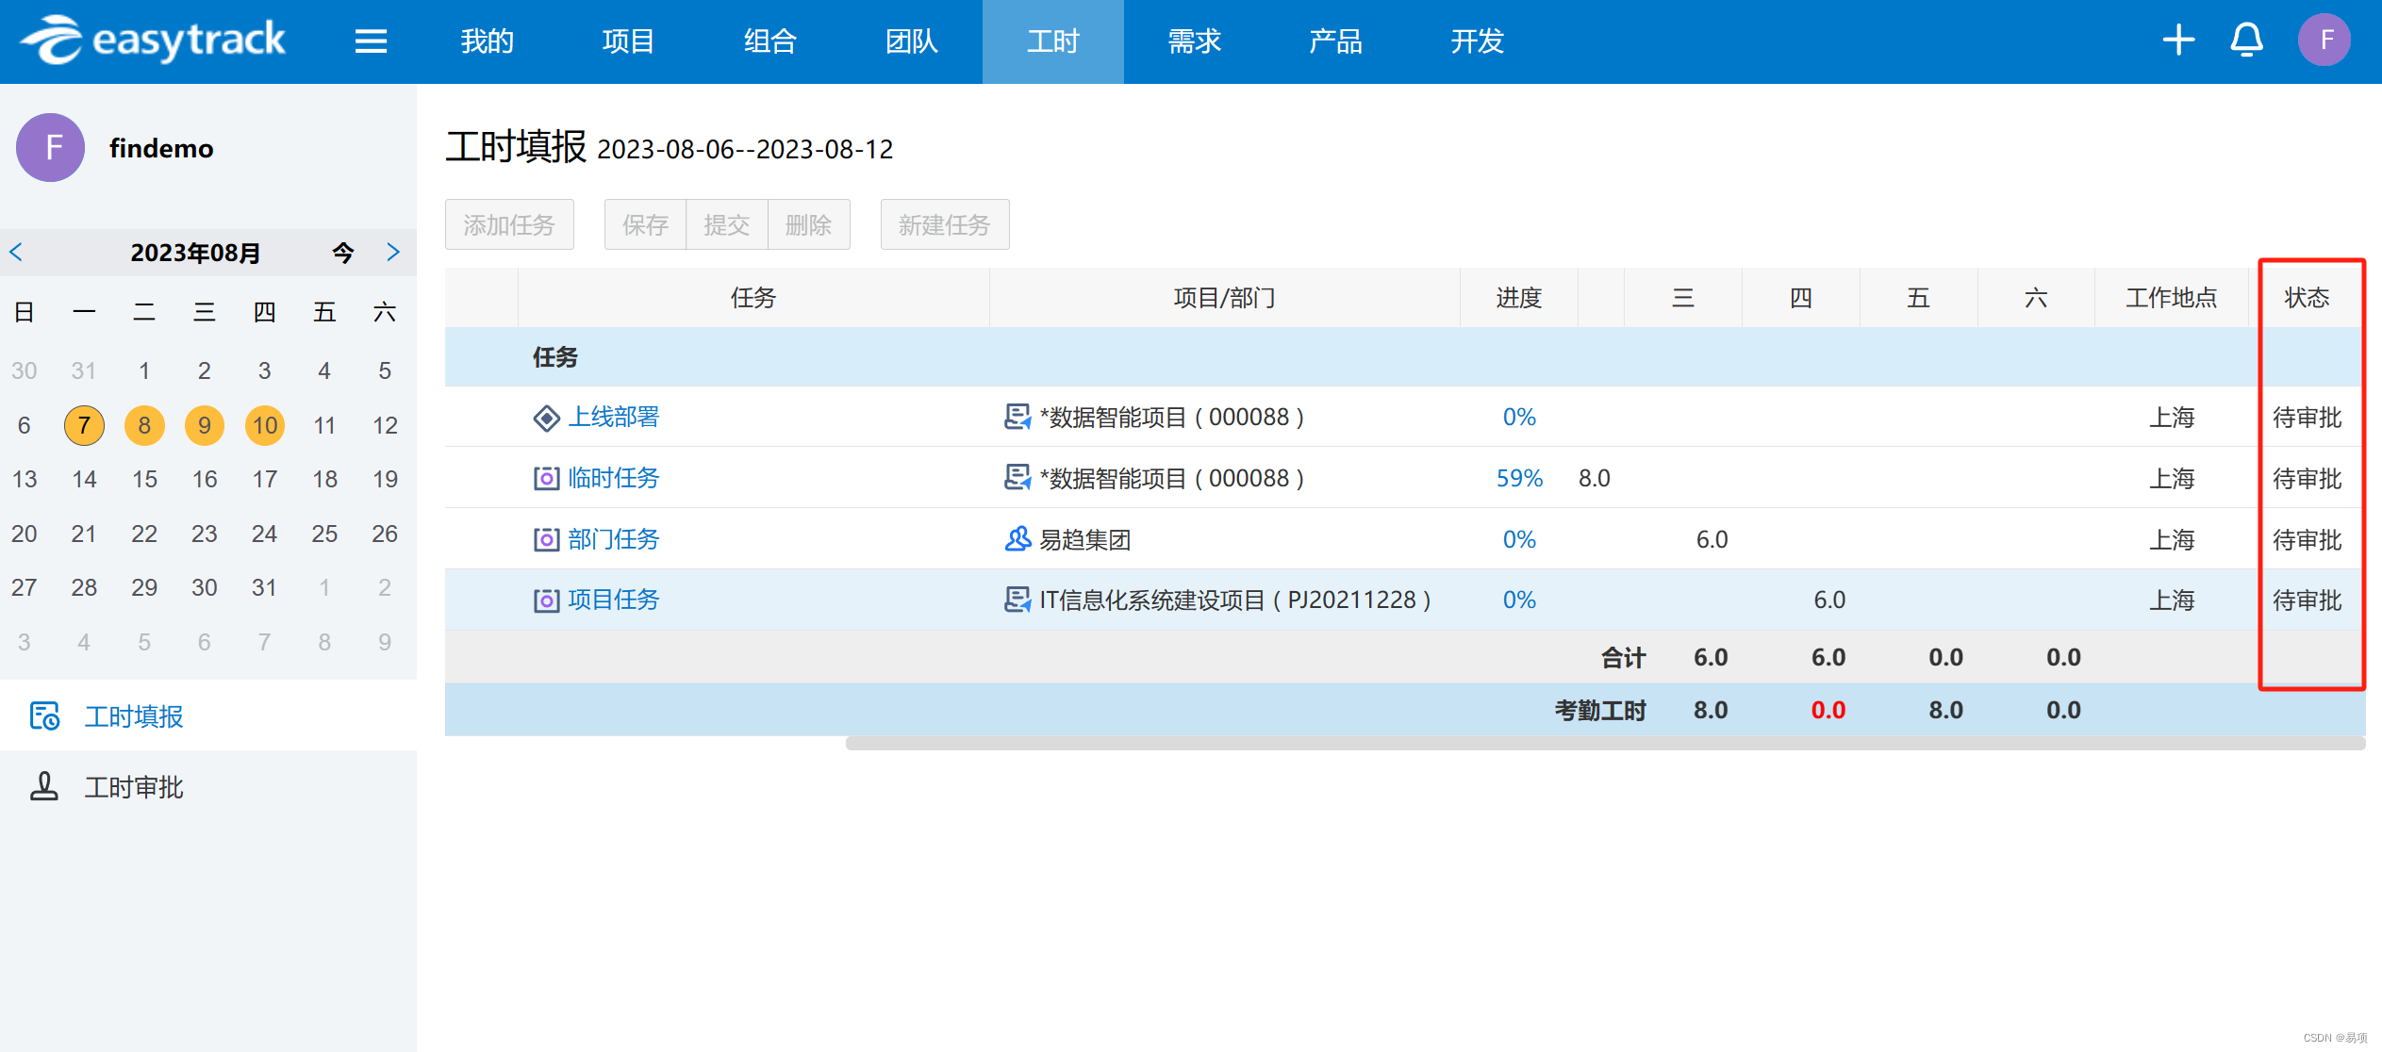Select August 10 in the calendar
Image resolution: width=2382 pixels, height=1052 pixels.
[265, 425]
